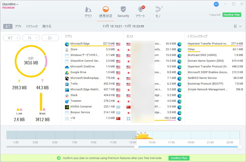Click the +18 more apps grid icon
Viewport: 246px width, 162px height.
click(67, 119)
